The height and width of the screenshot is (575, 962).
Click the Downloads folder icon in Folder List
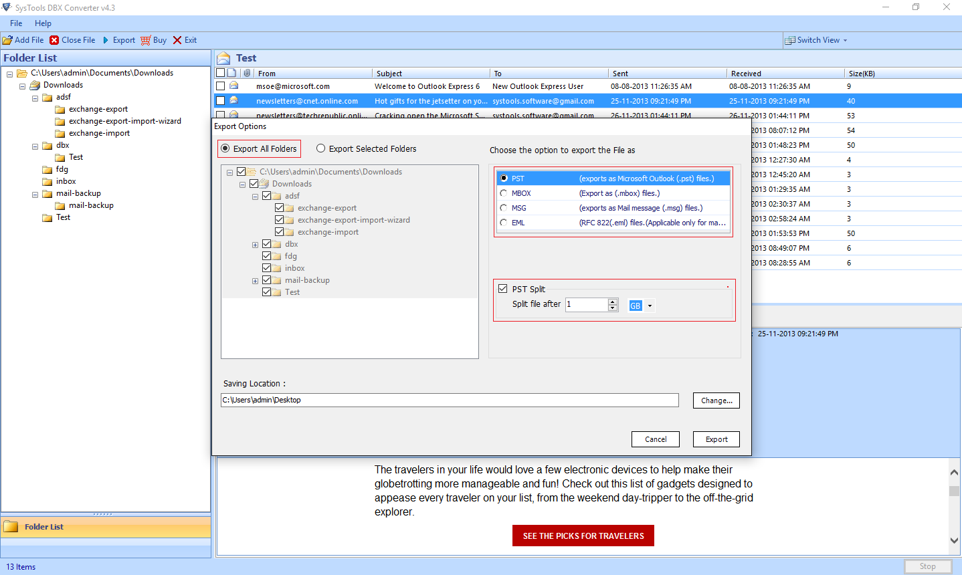tap(35, 85)
